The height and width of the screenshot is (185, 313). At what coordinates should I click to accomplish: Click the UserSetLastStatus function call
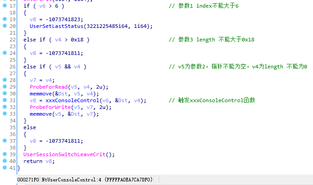tap(56, 26)
